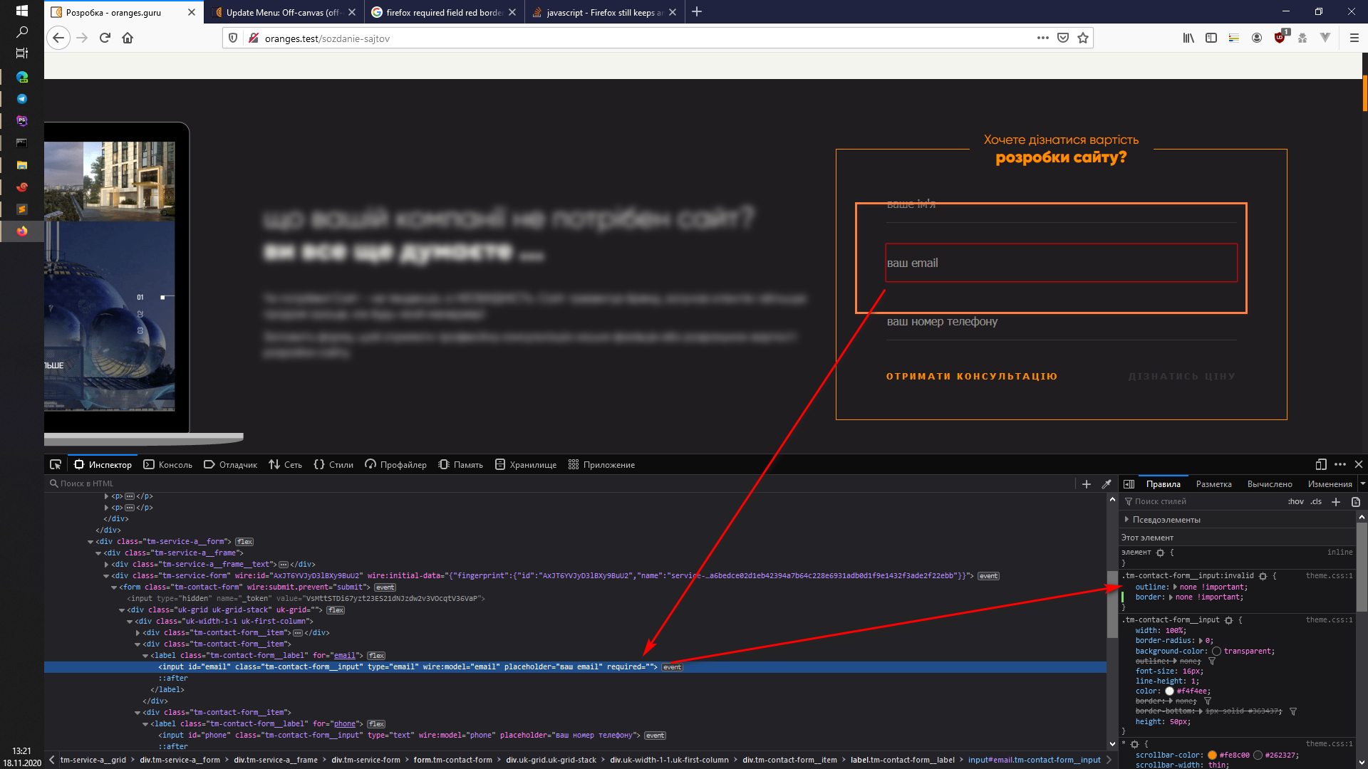Grab a color with the eyedropper
This screenshot has width=1368, height=769.
point(1107,484)
